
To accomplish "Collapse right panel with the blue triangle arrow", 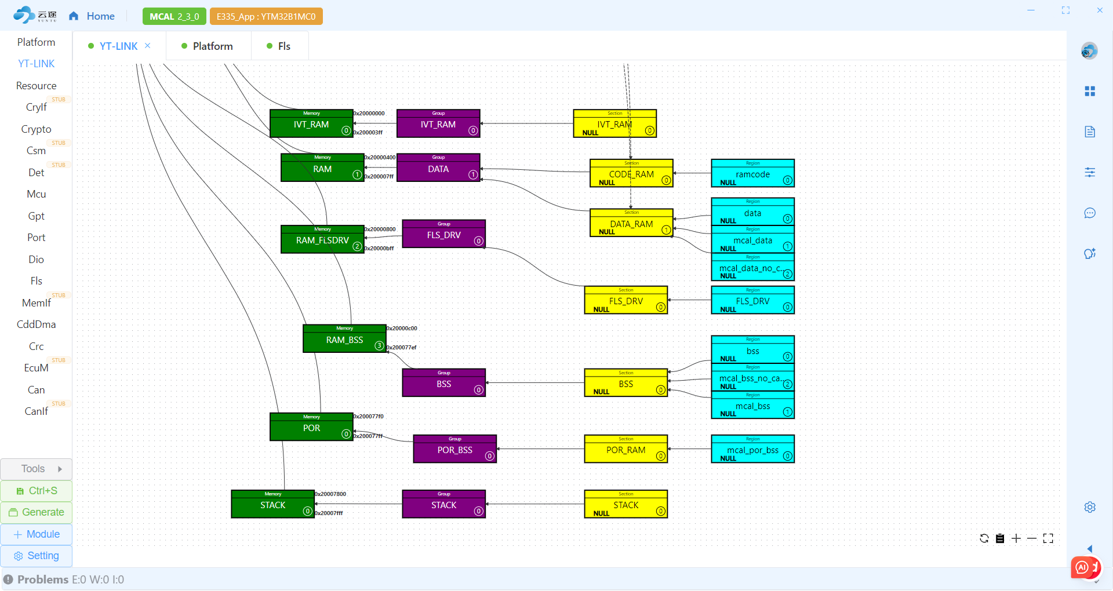I will click(1090, 549).
